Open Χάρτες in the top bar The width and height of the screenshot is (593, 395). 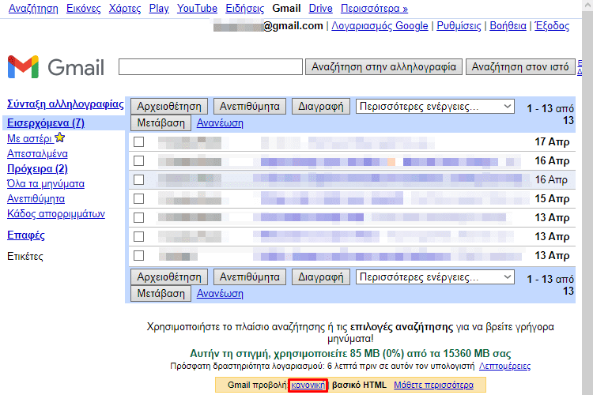tap(125, 9)
